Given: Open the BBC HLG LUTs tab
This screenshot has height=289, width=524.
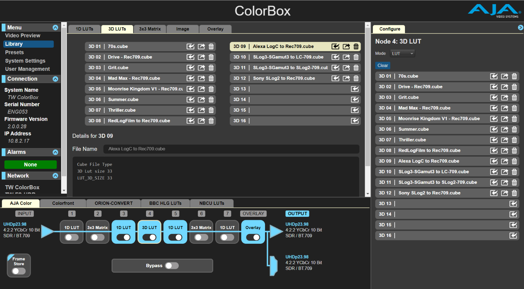Looking at the screenshot, I should (165, 203).
